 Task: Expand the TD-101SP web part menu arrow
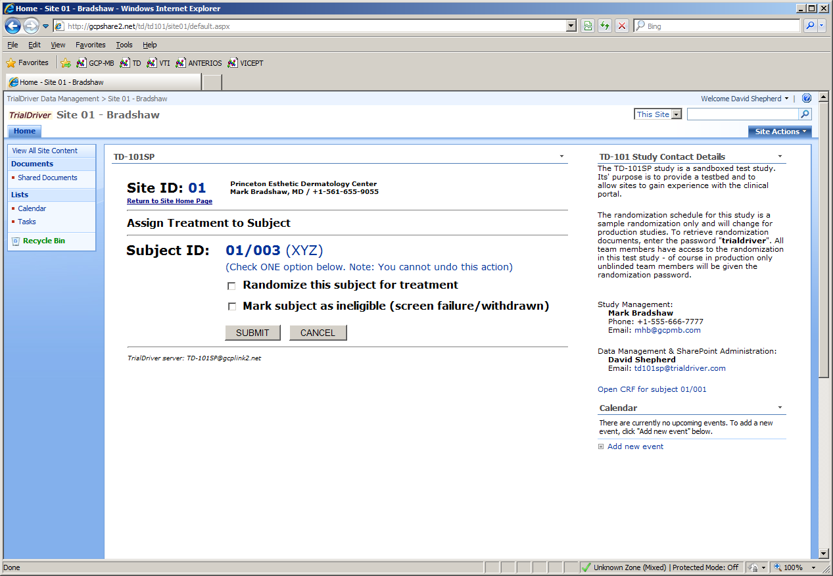pyautogui.click(x=561, y=156)
